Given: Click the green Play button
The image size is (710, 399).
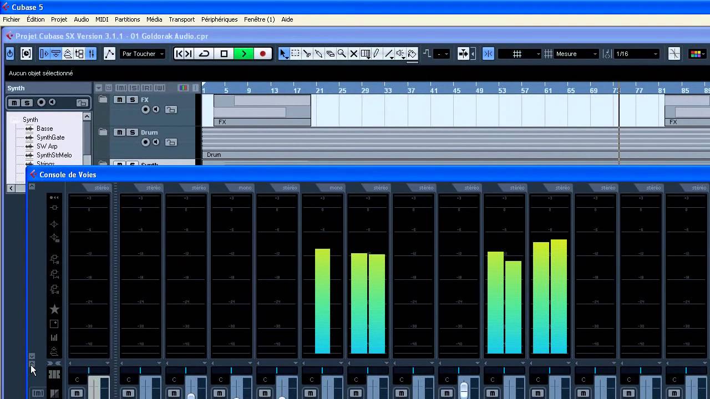Looking at the screenshot, I should (244, 54).
